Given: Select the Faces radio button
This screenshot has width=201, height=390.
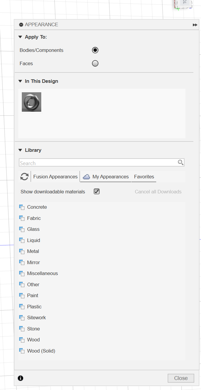Looking at the screenshot, I should coord(95,63).
